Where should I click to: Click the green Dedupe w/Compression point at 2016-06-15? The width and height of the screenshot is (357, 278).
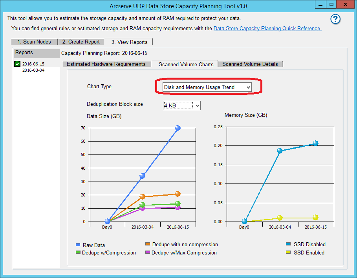tap(178, 204)
